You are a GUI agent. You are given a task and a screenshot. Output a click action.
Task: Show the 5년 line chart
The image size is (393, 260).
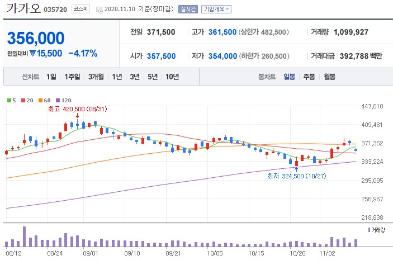(x=153, y=77)
